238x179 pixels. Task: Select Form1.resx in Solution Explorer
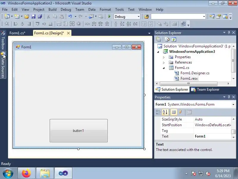189,78
